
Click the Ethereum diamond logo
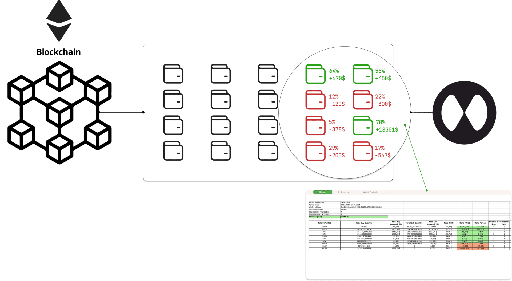[x=59, y=21]
